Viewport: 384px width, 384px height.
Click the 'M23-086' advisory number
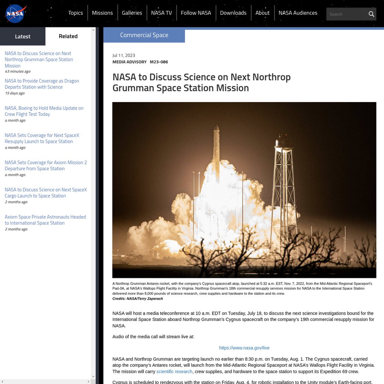(x=159, y=62)
